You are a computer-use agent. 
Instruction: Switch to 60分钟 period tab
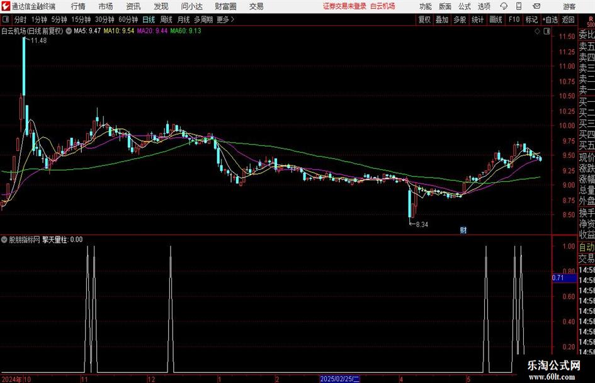click(128, 19)
